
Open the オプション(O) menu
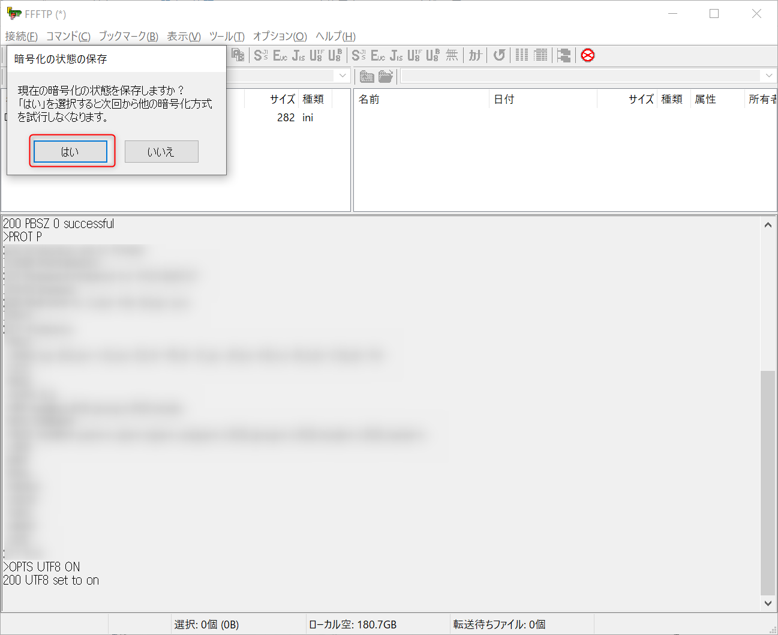tap(280, 37)
